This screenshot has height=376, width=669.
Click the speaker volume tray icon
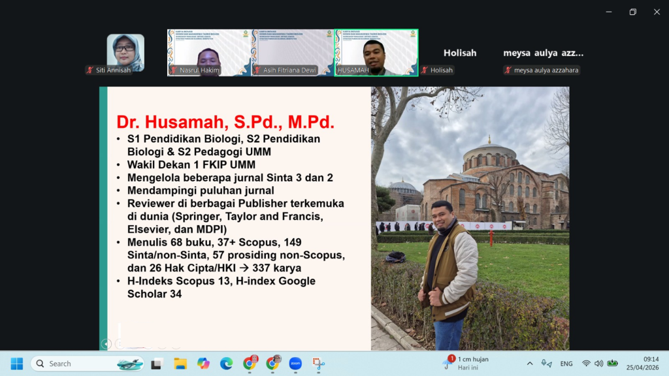(598, 364)
